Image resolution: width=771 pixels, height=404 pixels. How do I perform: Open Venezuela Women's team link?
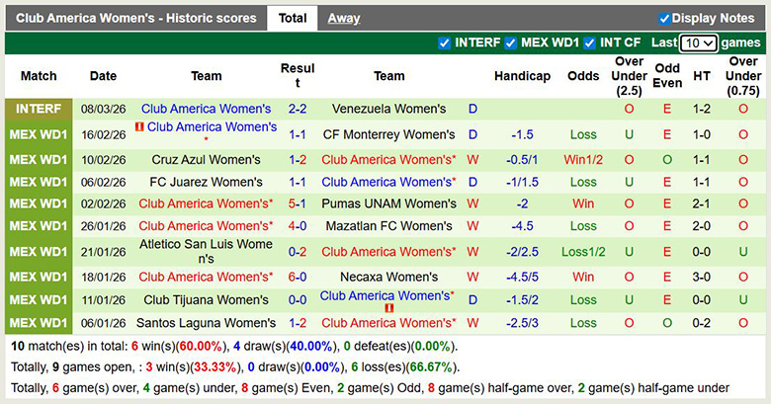[388, 109]
